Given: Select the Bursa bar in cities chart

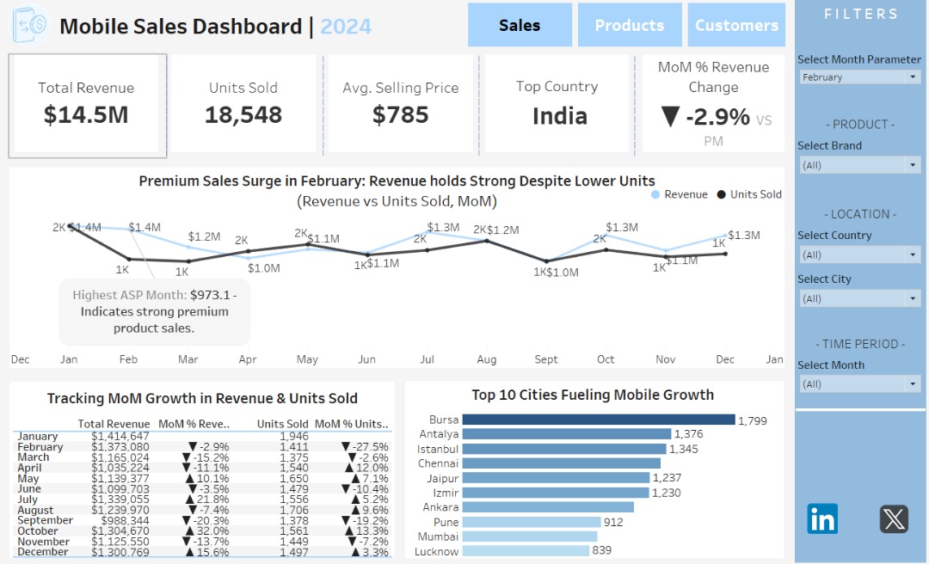Looking at the screenshot, I should click(x=599, y=420).
